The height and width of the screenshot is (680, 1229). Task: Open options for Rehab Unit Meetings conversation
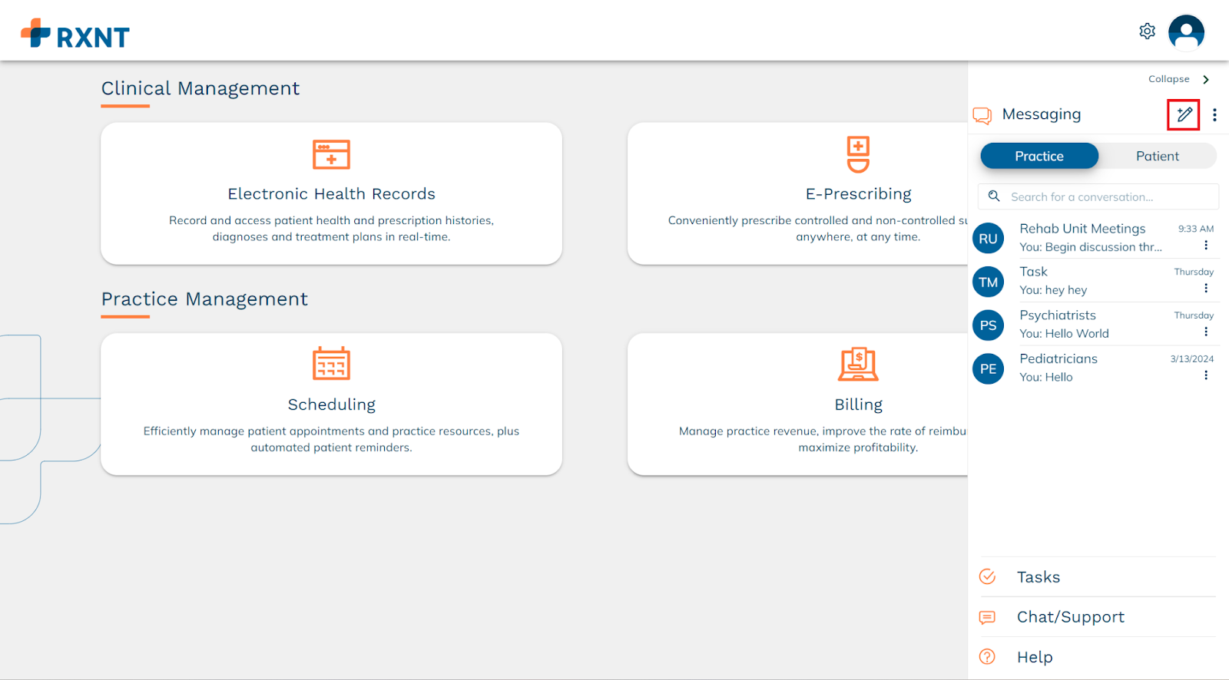click(1206, 246)
